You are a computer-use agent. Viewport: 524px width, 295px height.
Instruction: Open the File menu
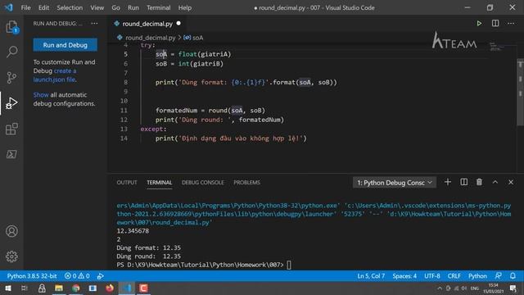(25, 7)
